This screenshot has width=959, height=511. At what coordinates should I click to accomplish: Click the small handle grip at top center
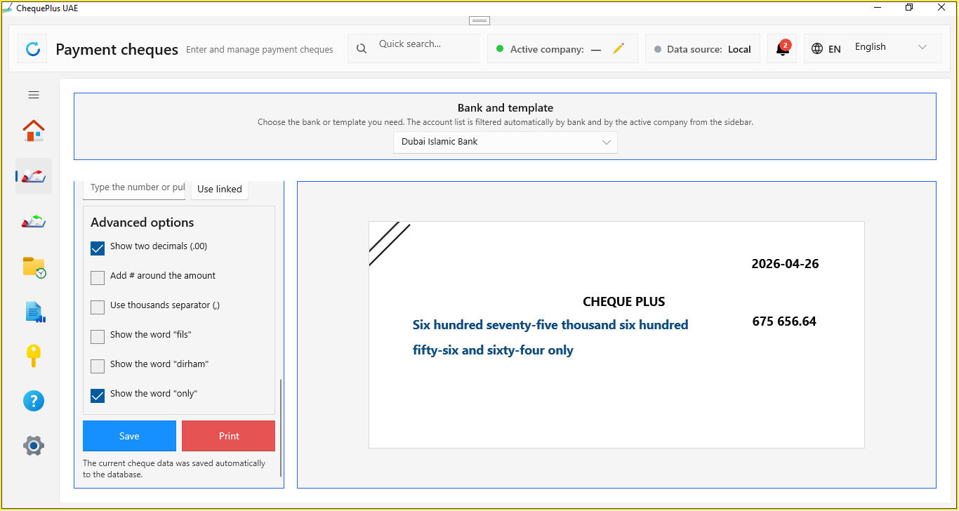coord(479,20)
